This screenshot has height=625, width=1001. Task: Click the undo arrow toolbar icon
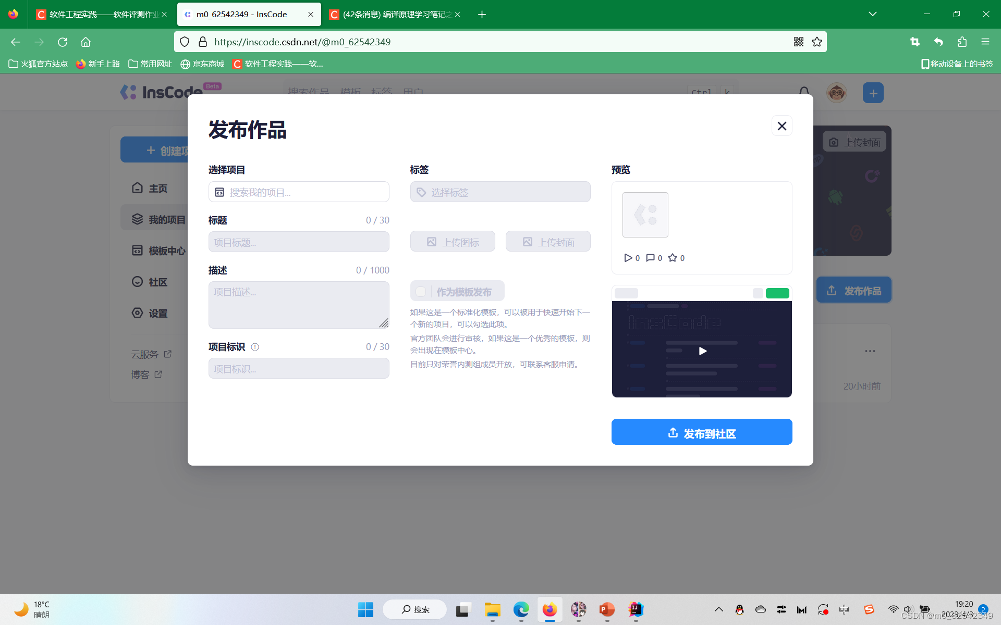pyautogui.click(x=938, y=42)
